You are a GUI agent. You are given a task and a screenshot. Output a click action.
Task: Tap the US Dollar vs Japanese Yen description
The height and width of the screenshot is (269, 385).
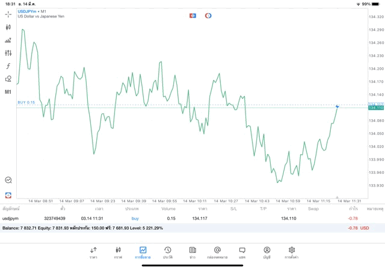(41, 16)
